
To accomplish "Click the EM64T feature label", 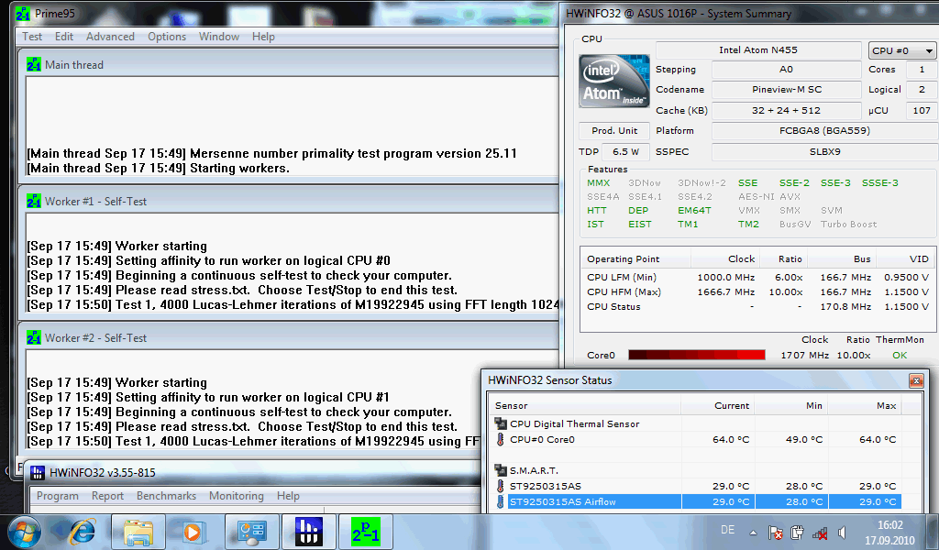I will (x=694, y=211).
